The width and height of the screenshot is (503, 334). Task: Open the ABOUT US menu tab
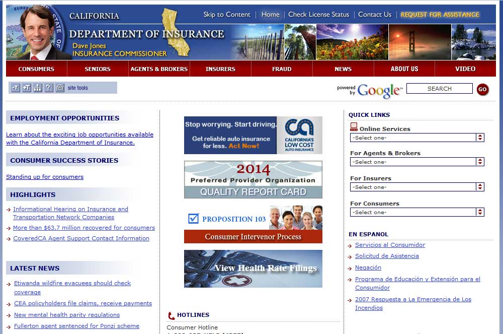click(404, 69)
